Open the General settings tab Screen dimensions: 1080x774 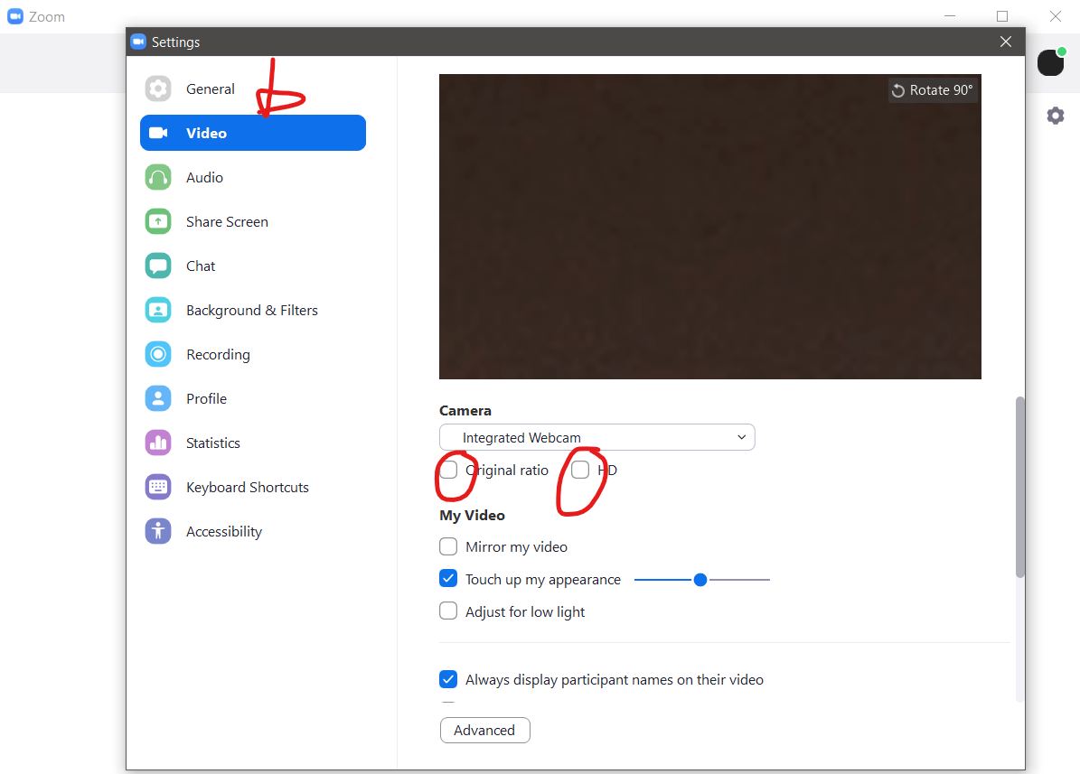253,89
